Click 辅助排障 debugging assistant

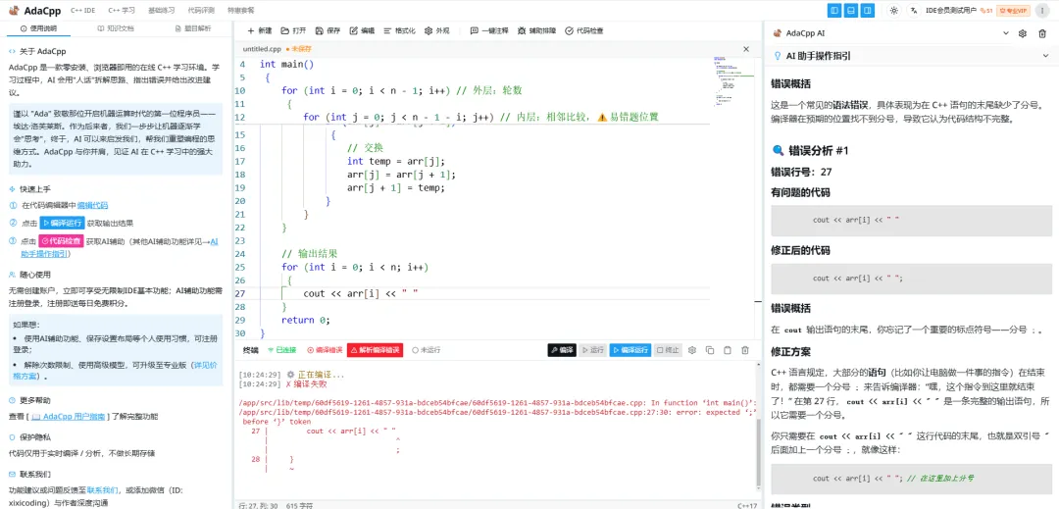coord(537,31)
